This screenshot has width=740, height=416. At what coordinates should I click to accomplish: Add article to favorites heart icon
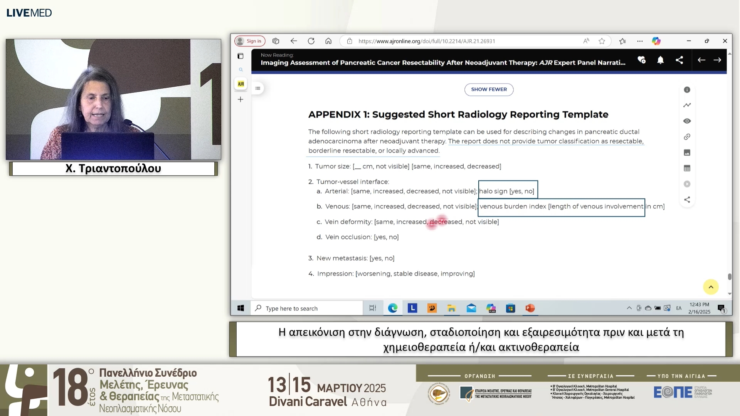[x=641, y=60]
